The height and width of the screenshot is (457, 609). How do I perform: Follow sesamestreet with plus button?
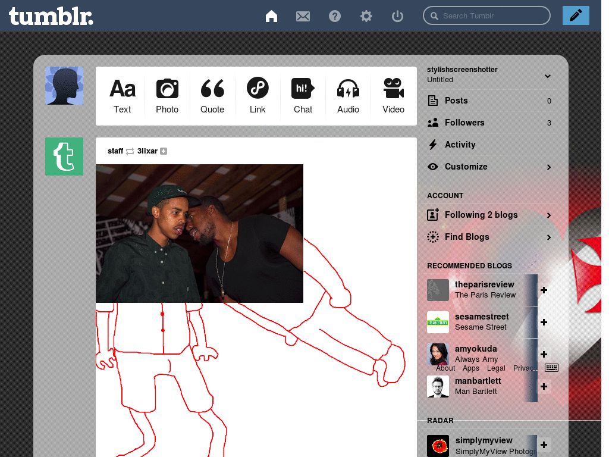(544, 322)
